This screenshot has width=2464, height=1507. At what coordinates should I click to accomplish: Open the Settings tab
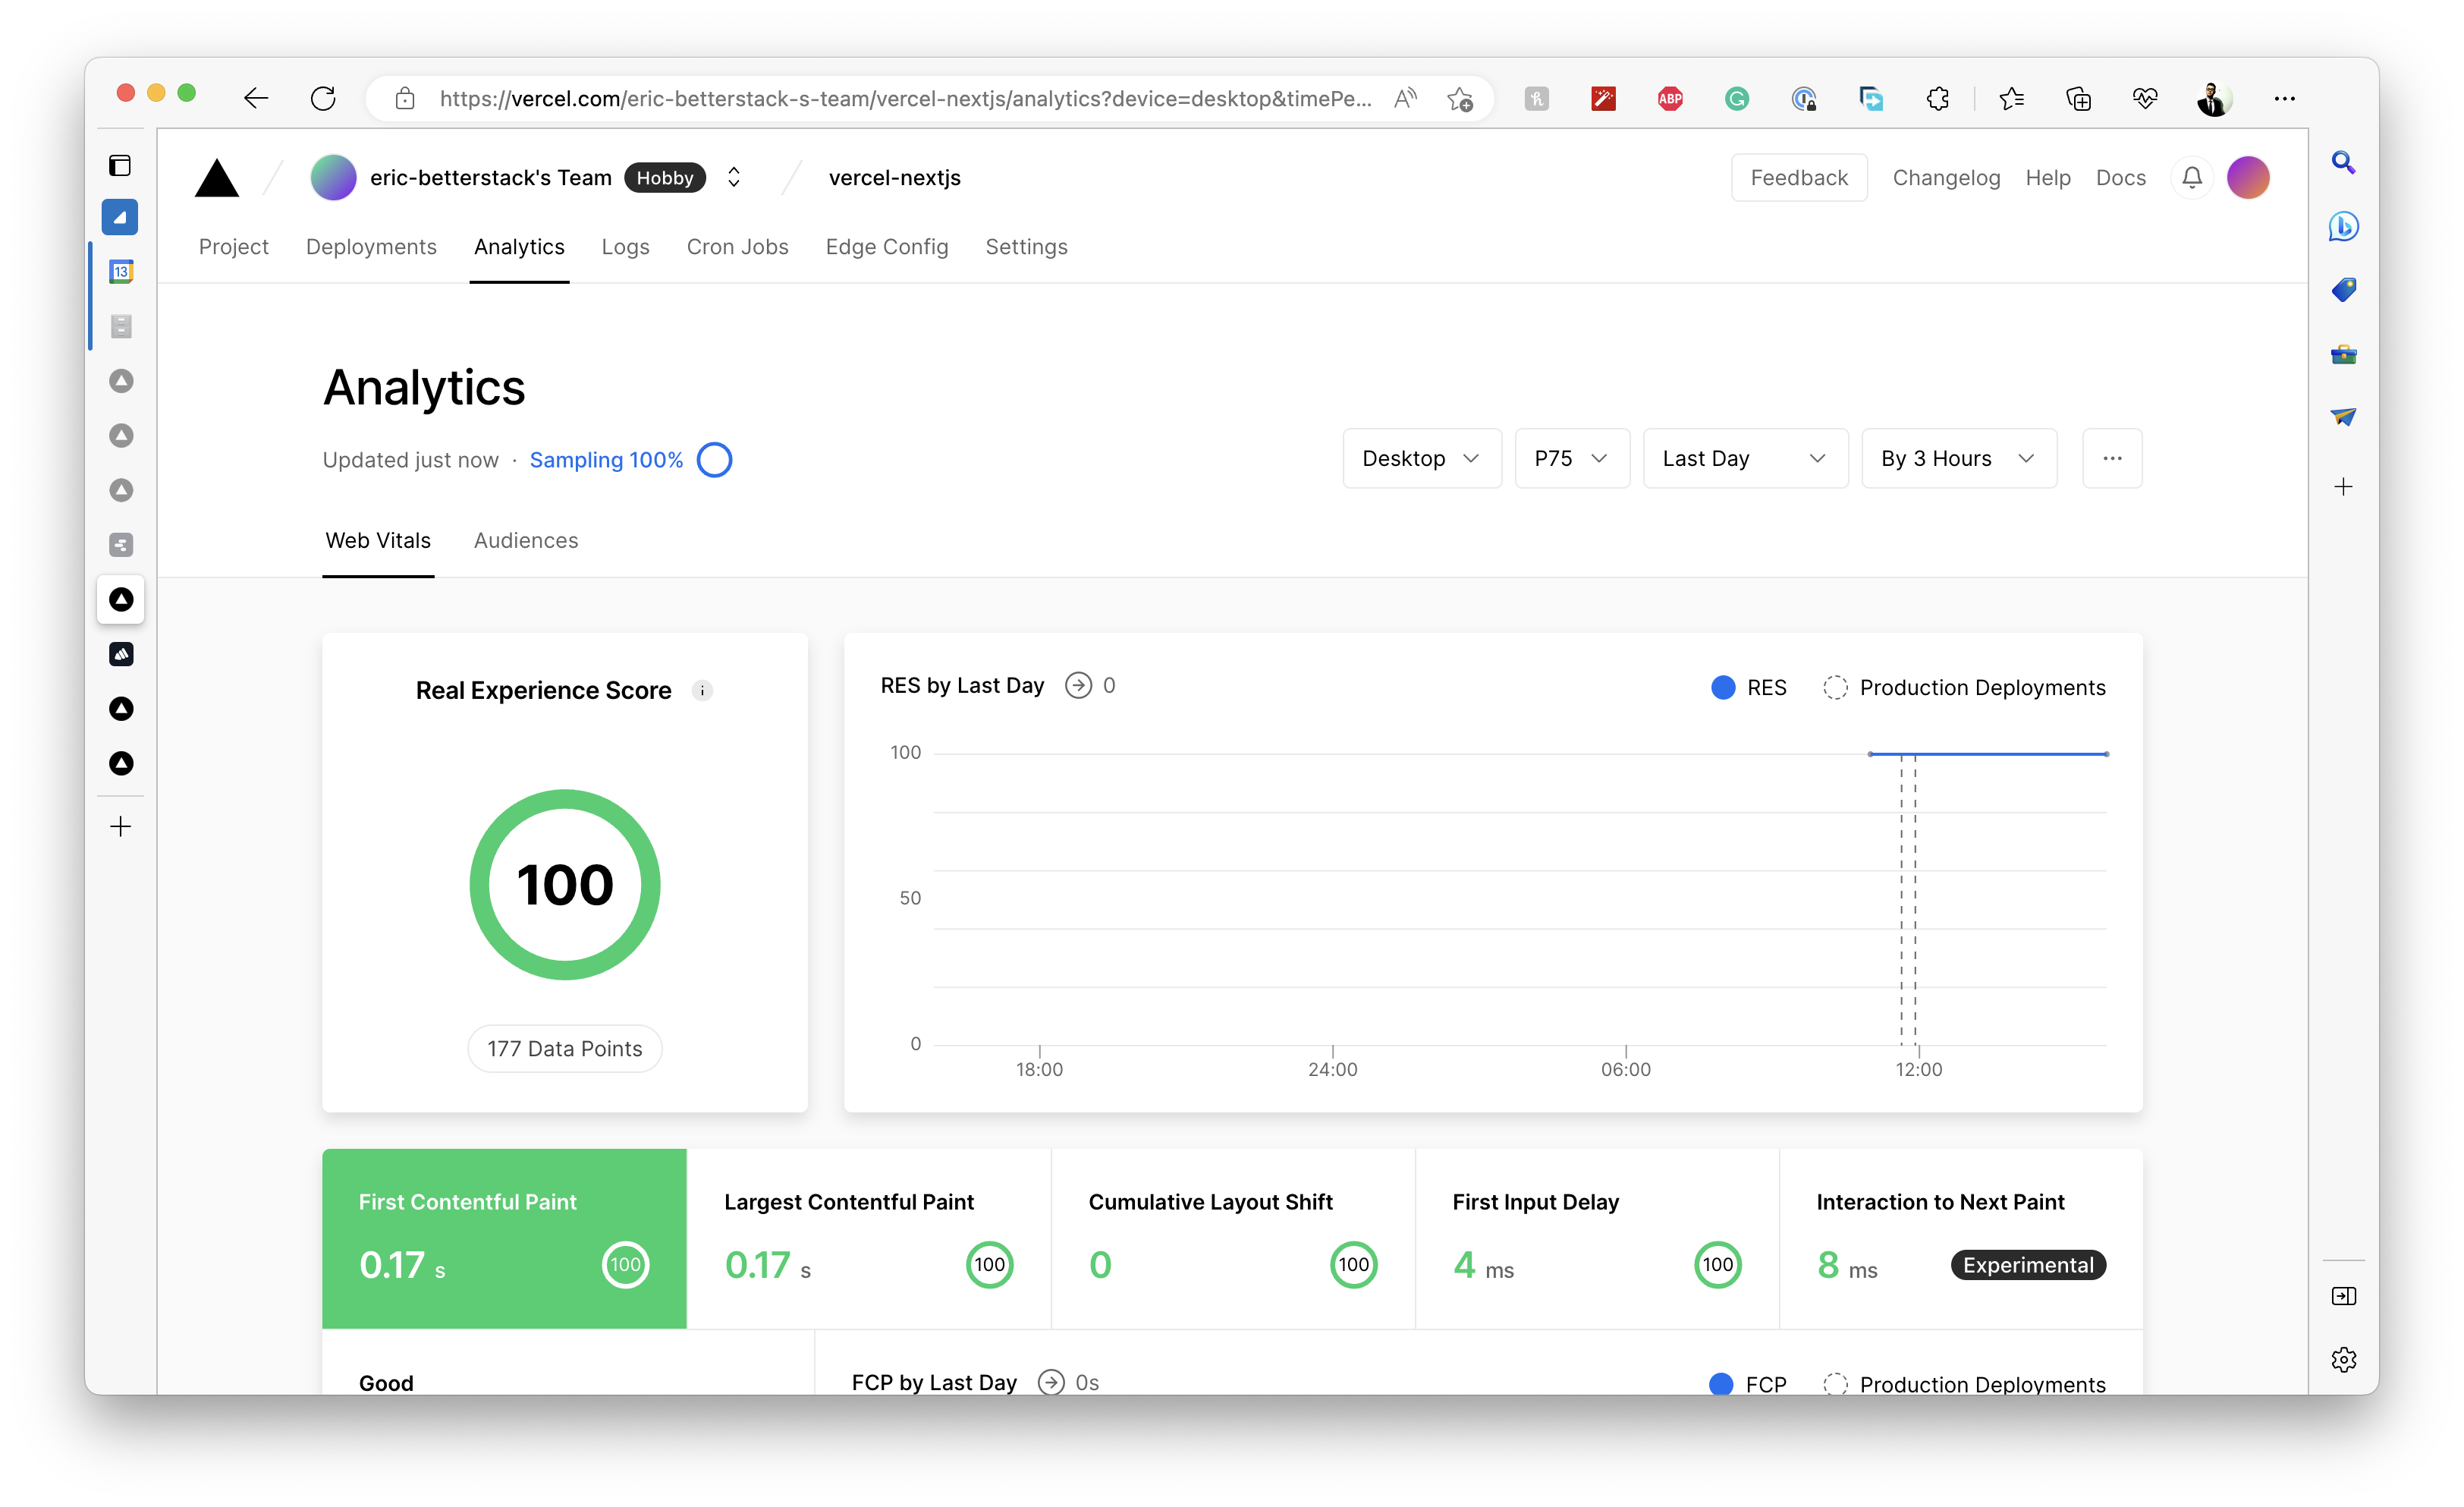click(1026, 246)
